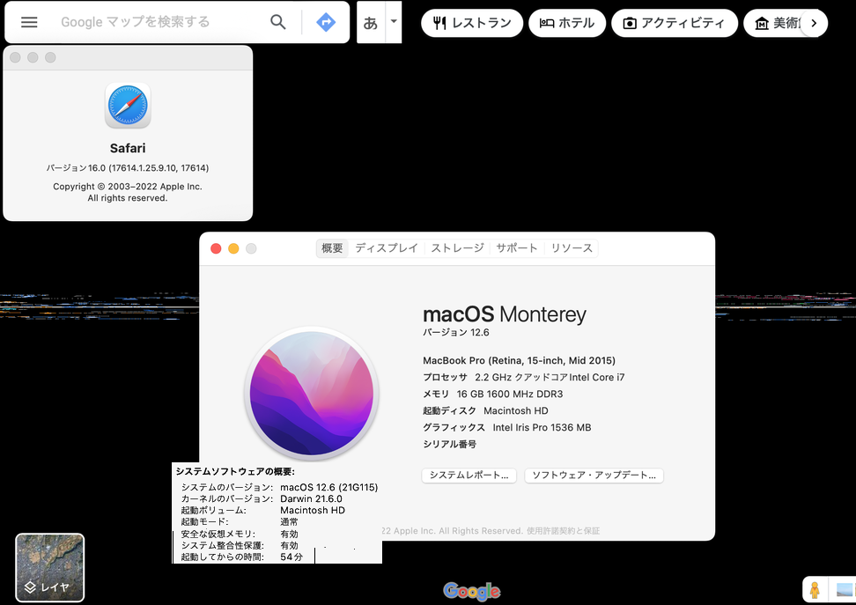Click the Darwin 21.6.0 kernel version value
Screen dimensions: 856x605
tap(311, 499)
